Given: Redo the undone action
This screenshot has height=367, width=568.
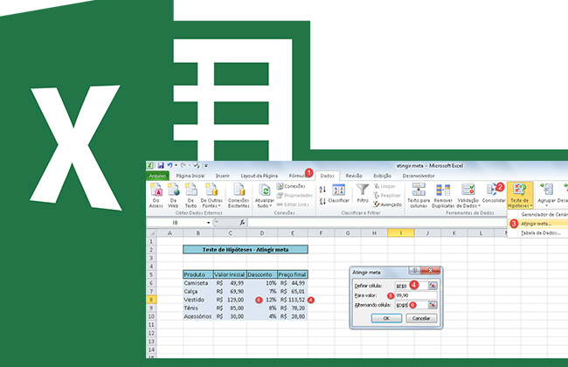Looking at the screenshot, I should 184,165.
